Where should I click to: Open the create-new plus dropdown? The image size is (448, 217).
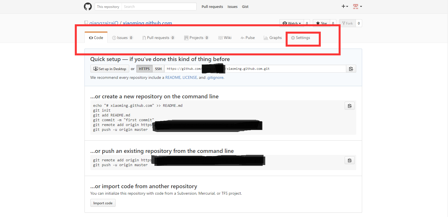[345, 6]
